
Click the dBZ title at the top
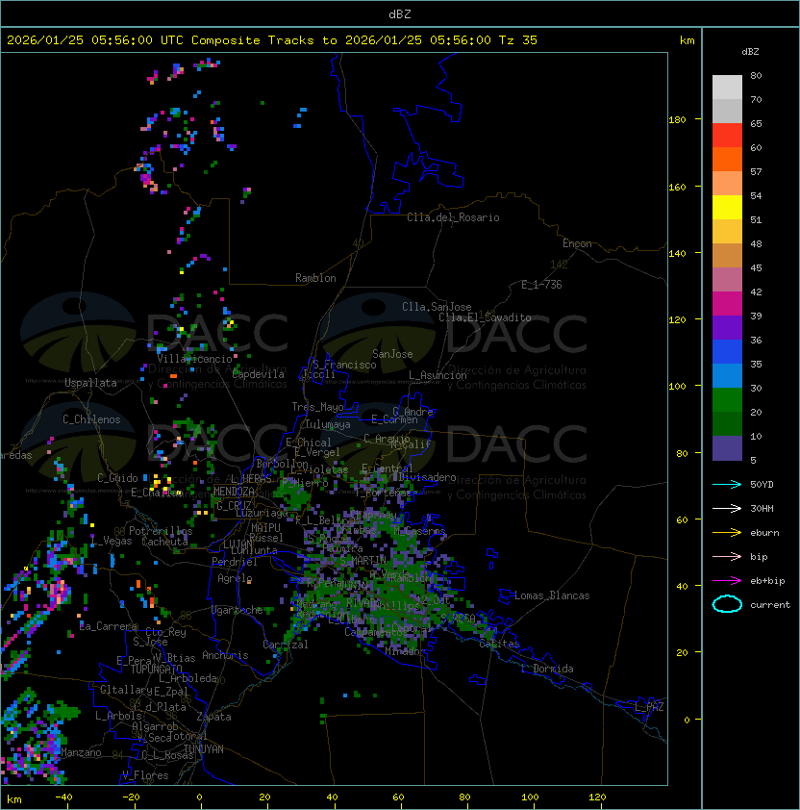click(x=400, y=13)
